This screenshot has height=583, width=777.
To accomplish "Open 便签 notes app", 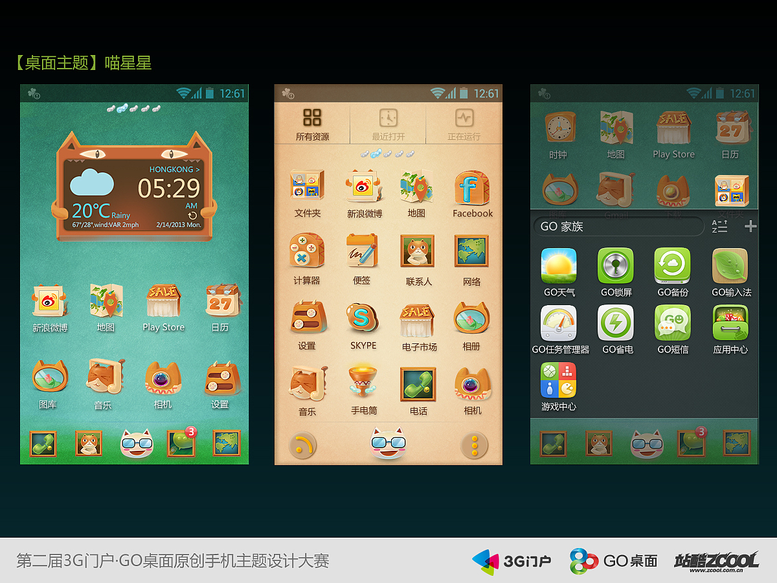I will coord(362,251).
